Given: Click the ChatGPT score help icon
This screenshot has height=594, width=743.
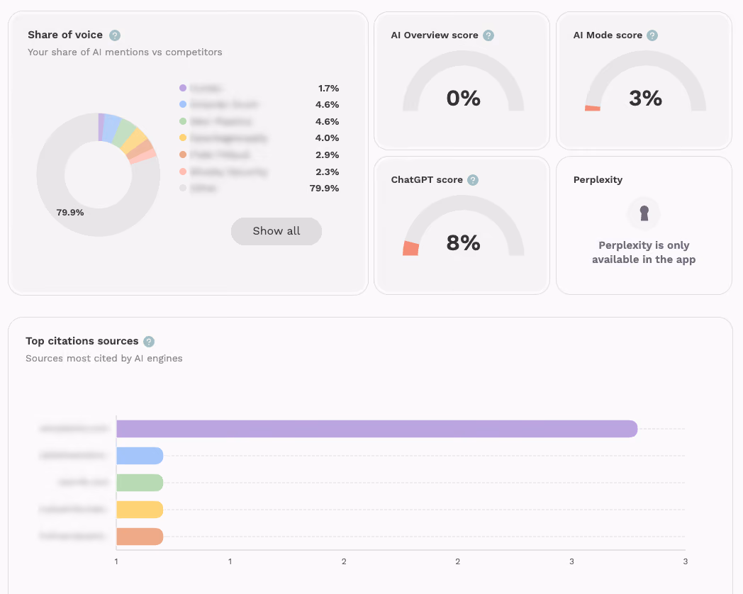Looking at the screenshot, I should (x=473, y=180).
